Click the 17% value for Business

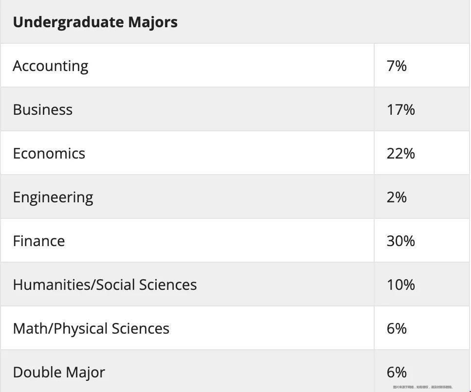click(401, 109)
